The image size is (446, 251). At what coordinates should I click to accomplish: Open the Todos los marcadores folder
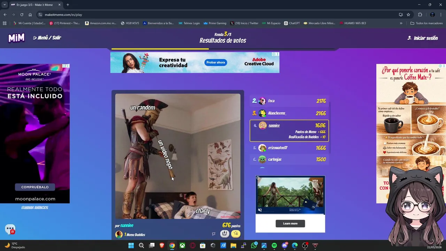click(x=426, y=23)
